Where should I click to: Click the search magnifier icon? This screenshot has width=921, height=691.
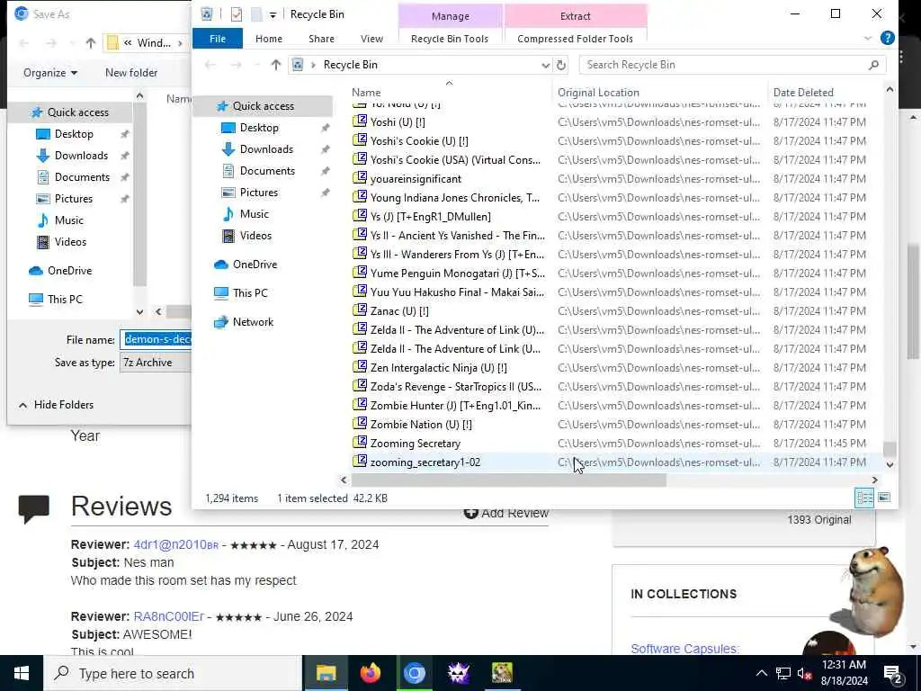(x=873, y=65)
